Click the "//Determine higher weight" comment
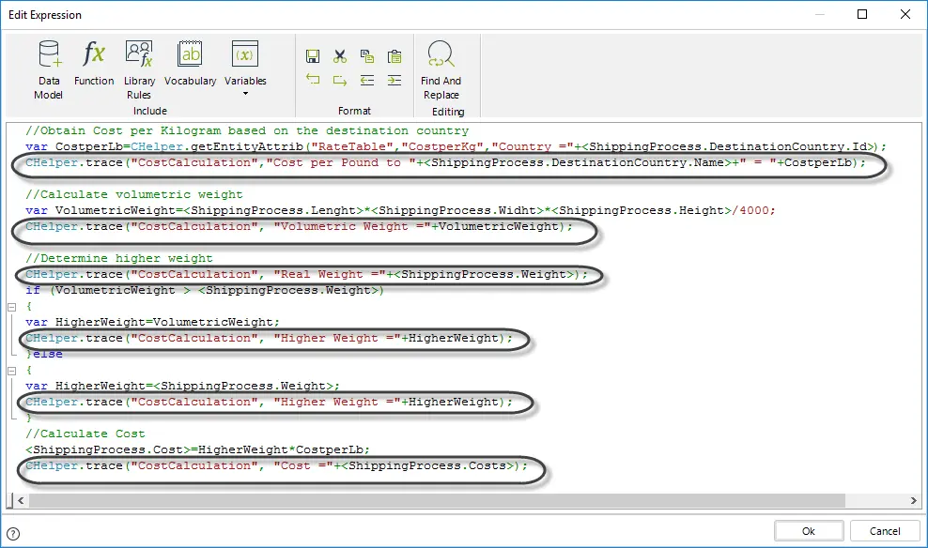Image resolution: width=928 pixels, height=548 pixels. (119, 258)
